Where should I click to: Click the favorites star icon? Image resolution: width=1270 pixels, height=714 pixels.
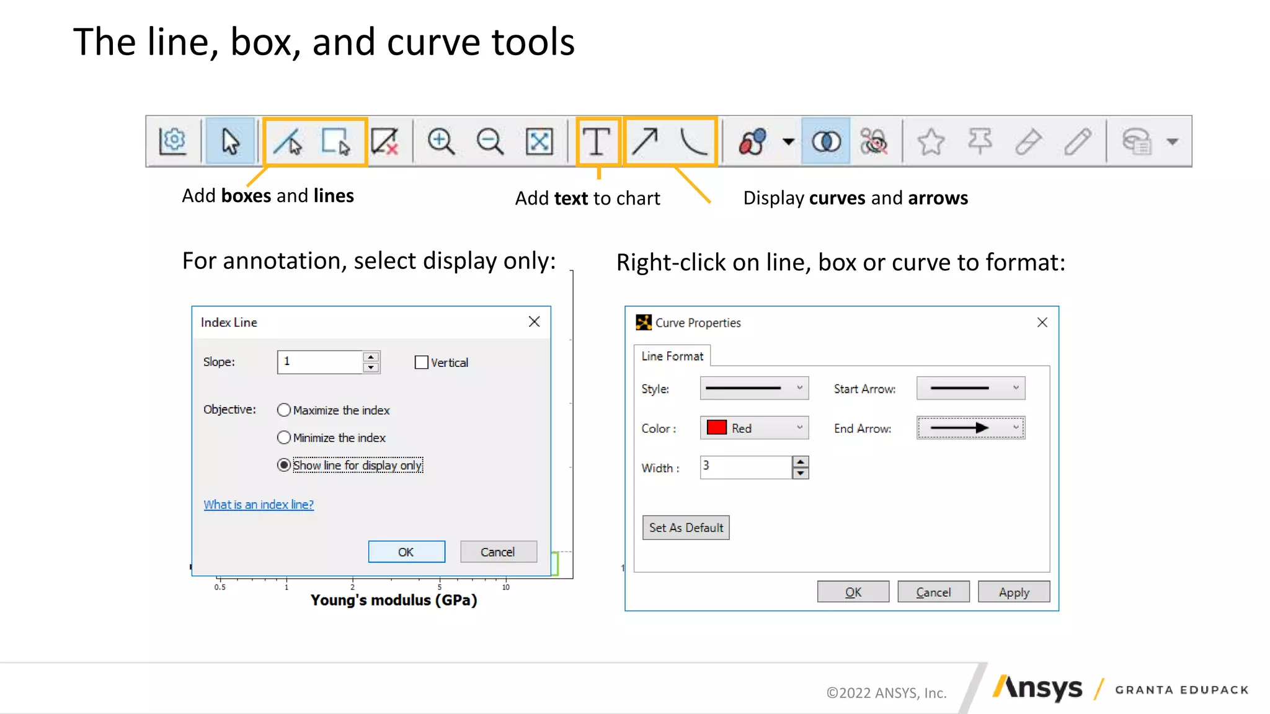coord(931,141)
